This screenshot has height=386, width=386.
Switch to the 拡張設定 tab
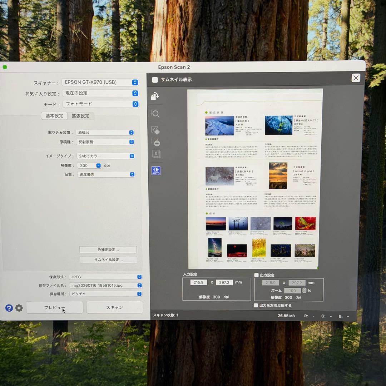(x=80, y=116)
